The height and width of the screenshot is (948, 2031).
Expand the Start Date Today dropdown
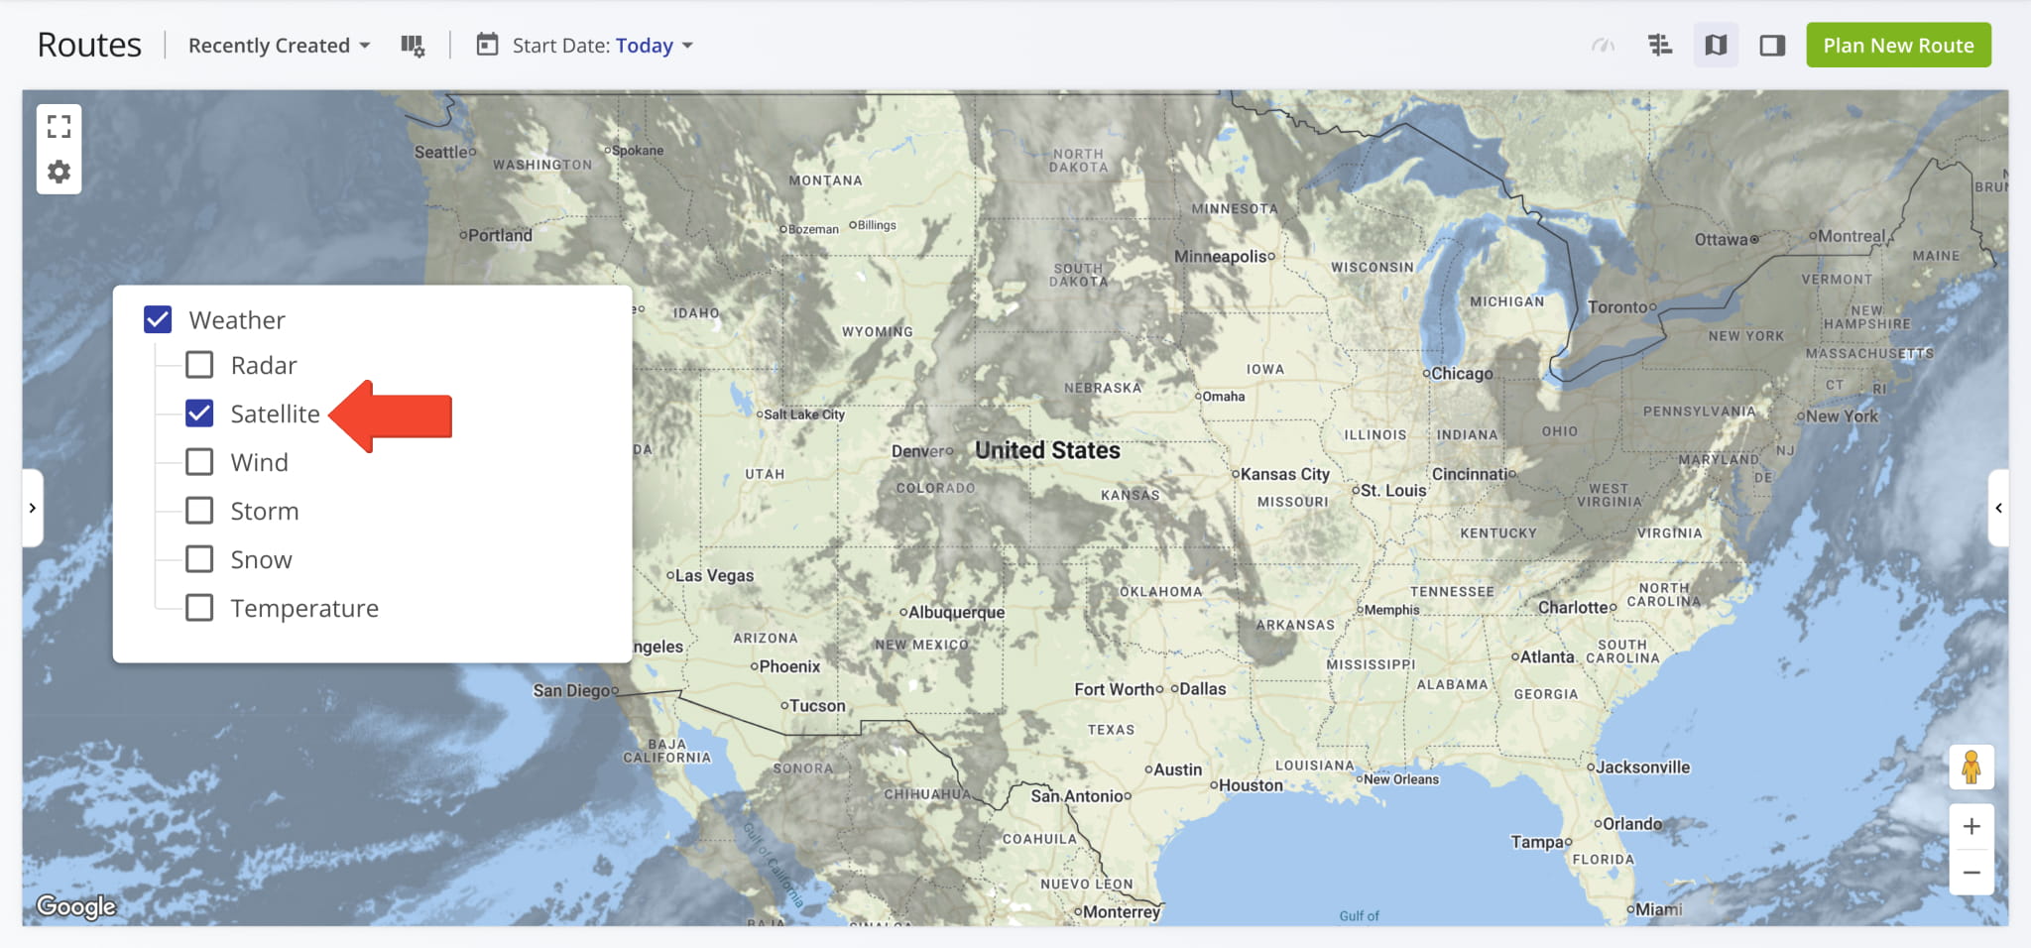602,46
